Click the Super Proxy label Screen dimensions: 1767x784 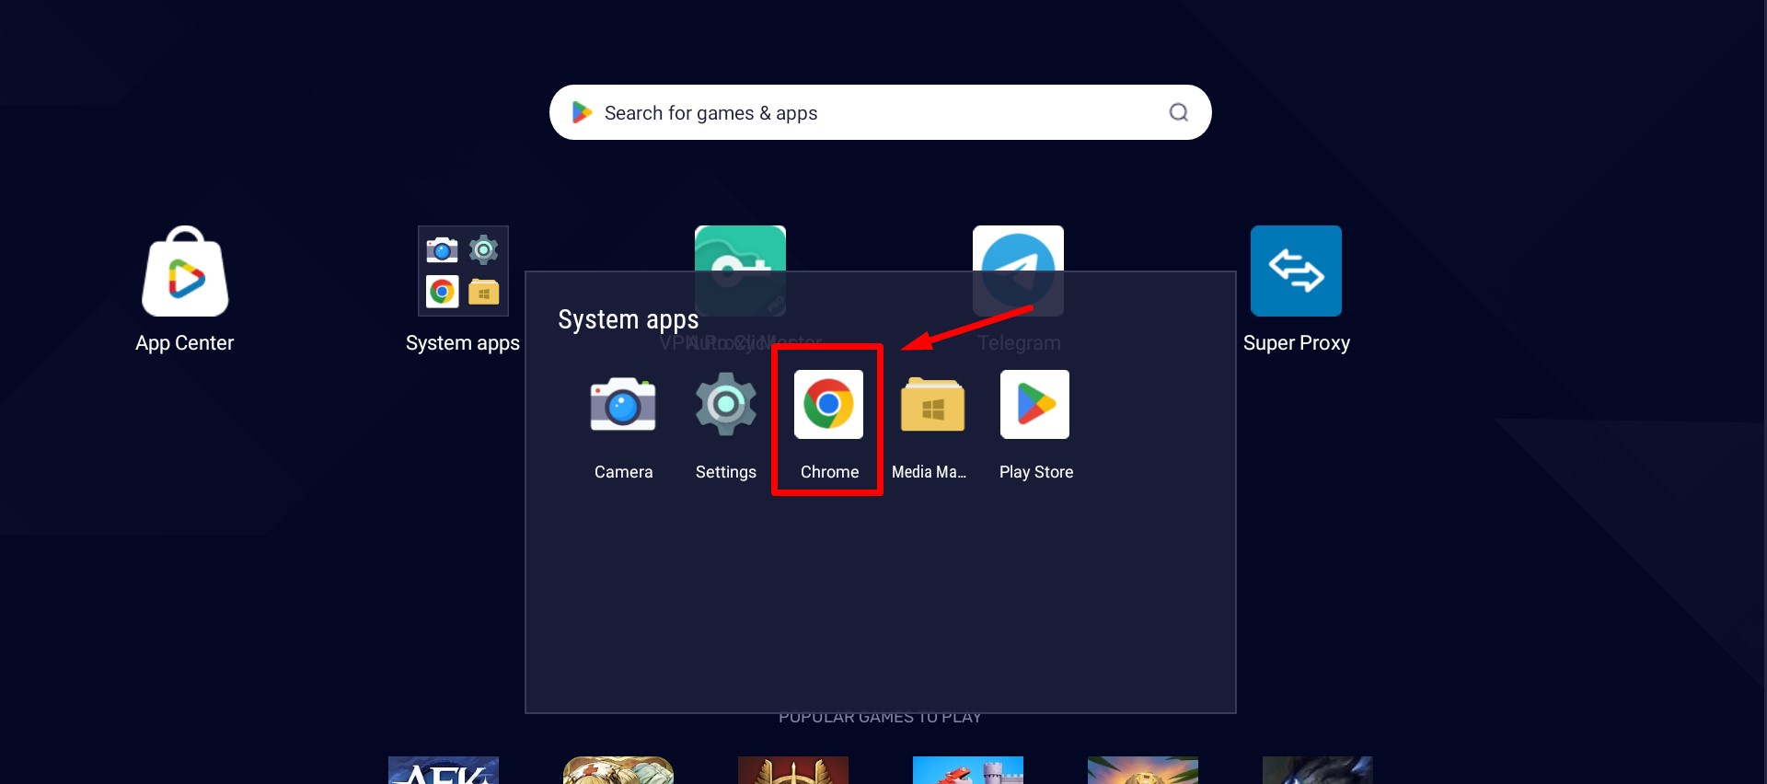[1297, 343]
